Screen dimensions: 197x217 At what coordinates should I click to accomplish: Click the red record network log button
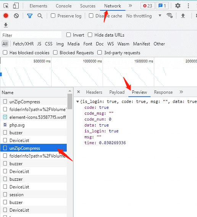(6, 16)
